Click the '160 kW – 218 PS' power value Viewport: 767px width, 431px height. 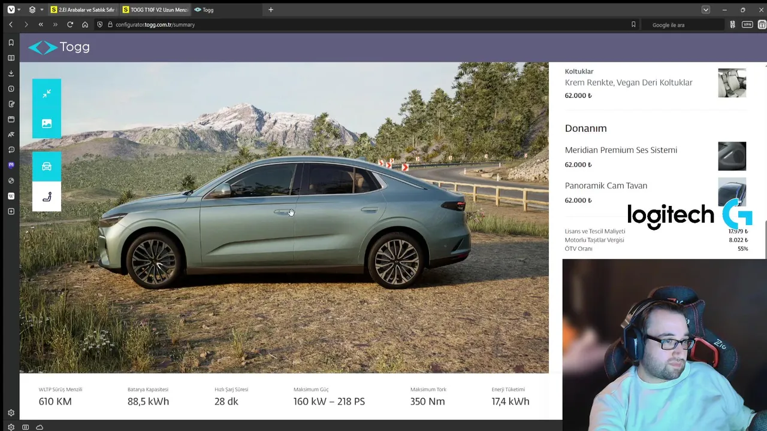point(329,402)
